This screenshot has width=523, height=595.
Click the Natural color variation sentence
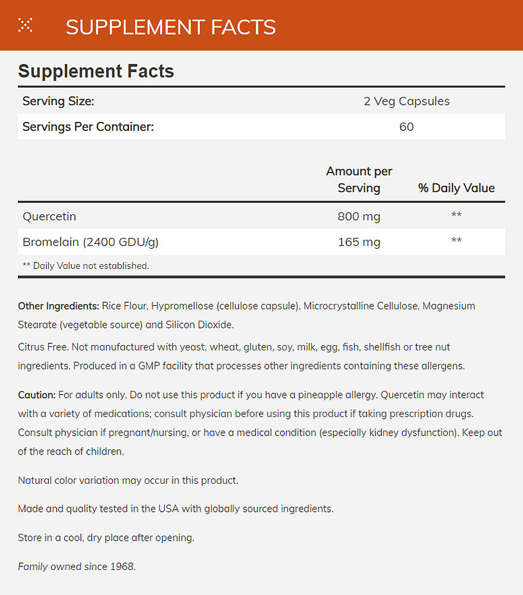pos(128,480)
